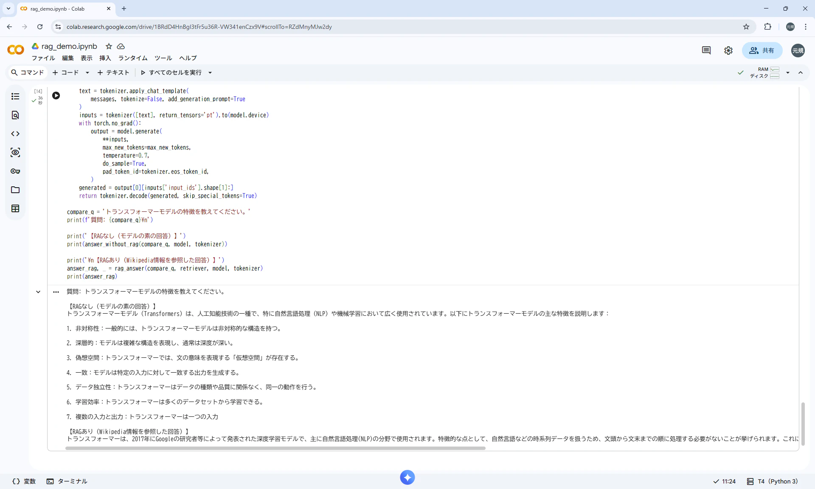Image resolution: width=815 pixels, height=489 pixels.
Task: Star the rag_demo.ipynb notebook
Action: point(109,46)
